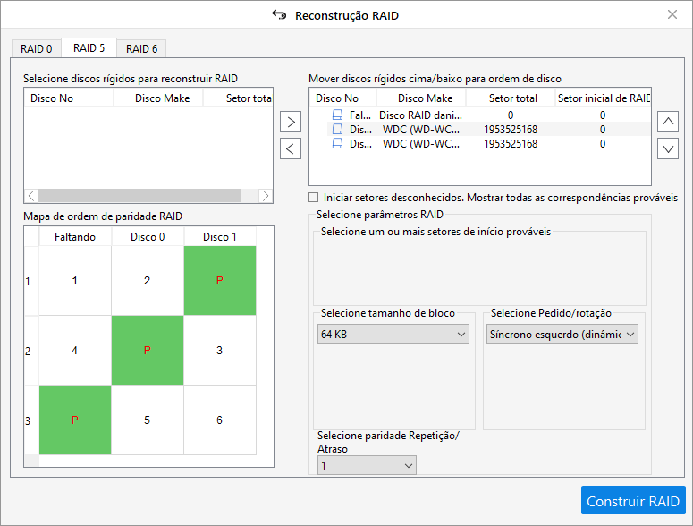The image size is (693, 526).
Task: Move the disk left with the arrow button
Action: click(291, 148)
